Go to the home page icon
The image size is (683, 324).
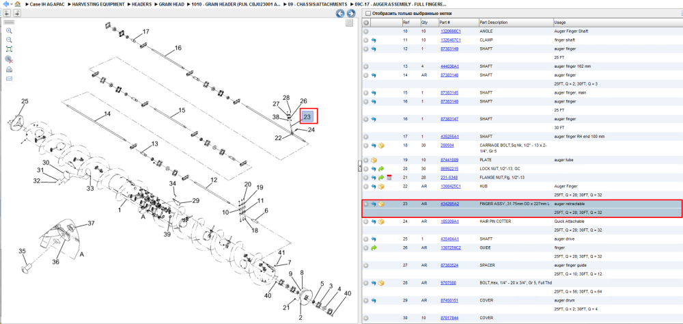click(x=18, y=4)
